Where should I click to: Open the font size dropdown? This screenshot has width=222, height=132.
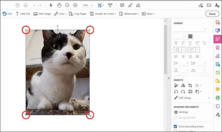click(x=180, y=36)
